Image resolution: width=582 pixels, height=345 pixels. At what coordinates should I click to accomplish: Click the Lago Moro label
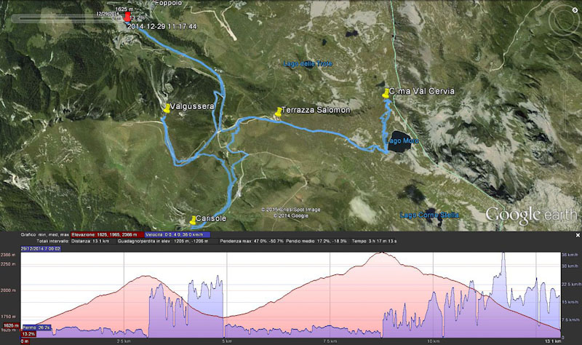402,140
